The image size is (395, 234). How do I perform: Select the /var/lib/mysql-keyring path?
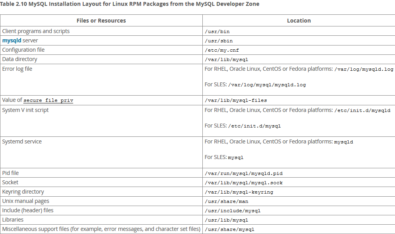239,192
